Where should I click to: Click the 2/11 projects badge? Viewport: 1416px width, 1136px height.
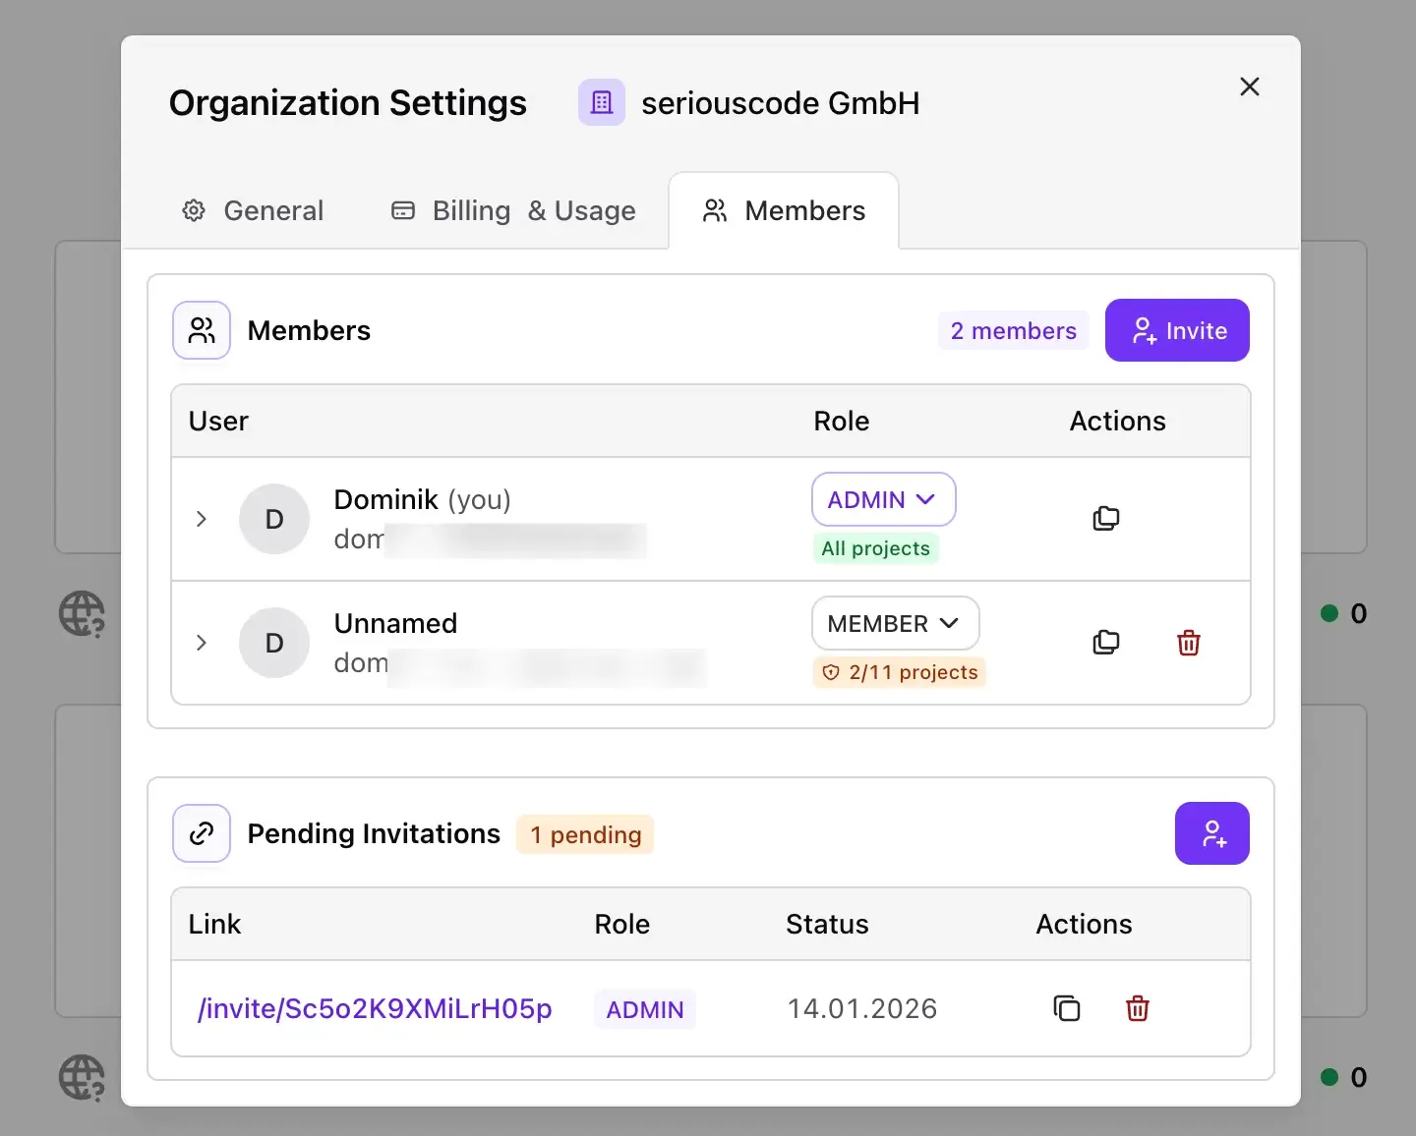tap(899, 672)
